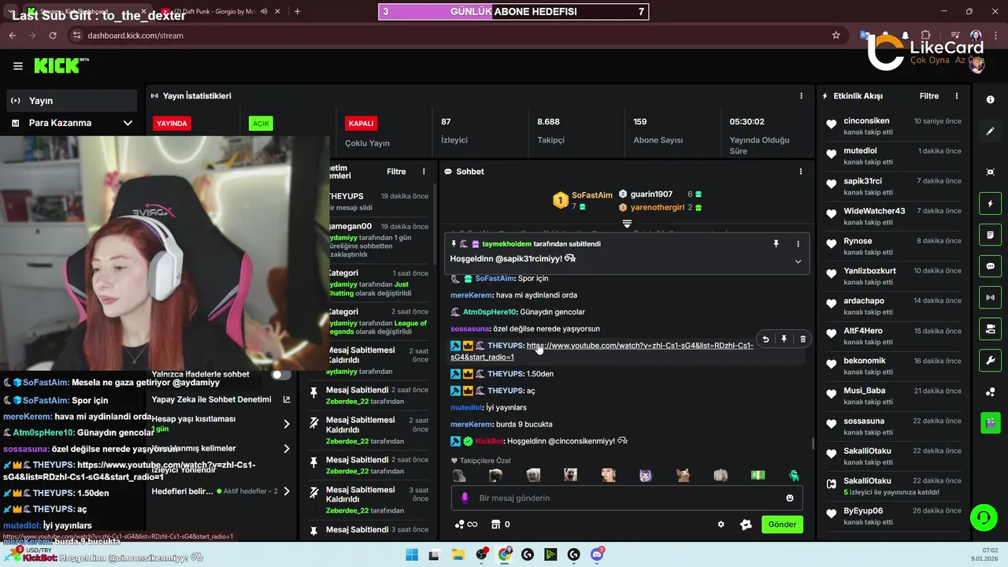Reload the browser page
The image size is (1008, 567).
53,35
